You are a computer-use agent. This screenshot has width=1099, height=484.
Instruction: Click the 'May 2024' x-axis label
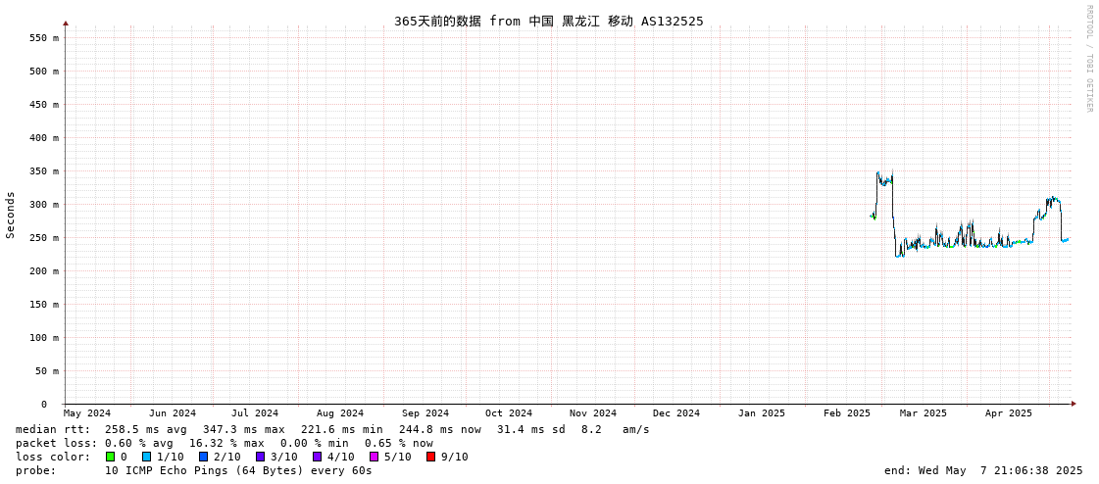click(x=87, y=413)
